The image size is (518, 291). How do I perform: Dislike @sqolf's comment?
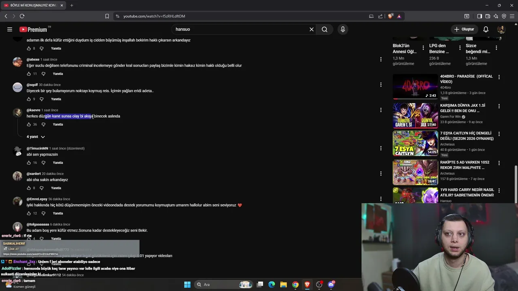pos(42,99)
